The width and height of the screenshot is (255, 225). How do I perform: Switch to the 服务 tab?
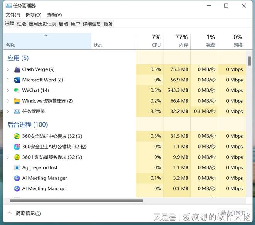coord(108,24)
